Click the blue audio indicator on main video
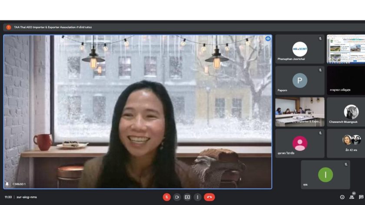 tap(268, 39)
